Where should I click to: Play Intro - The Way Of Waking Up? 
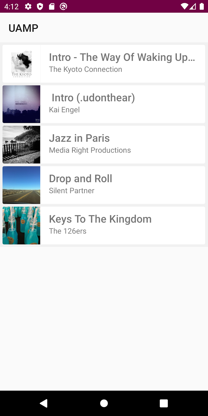[x=122, y=57]
